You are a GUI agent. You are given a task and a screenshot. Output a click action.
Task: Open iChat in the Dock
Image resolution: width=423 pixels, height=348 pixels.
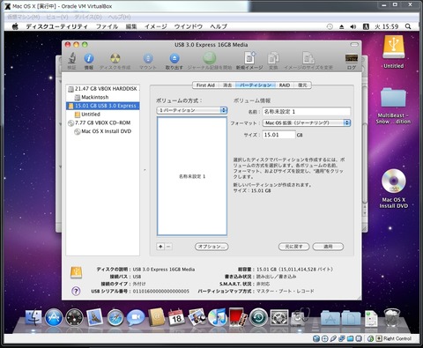coord(136,317)
